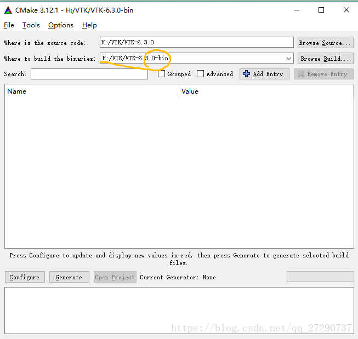Image resolution: width=358 pixels, height=339 pixels.
Task: Click the 'Current Generator: None' label
Action: pos(178,277)
